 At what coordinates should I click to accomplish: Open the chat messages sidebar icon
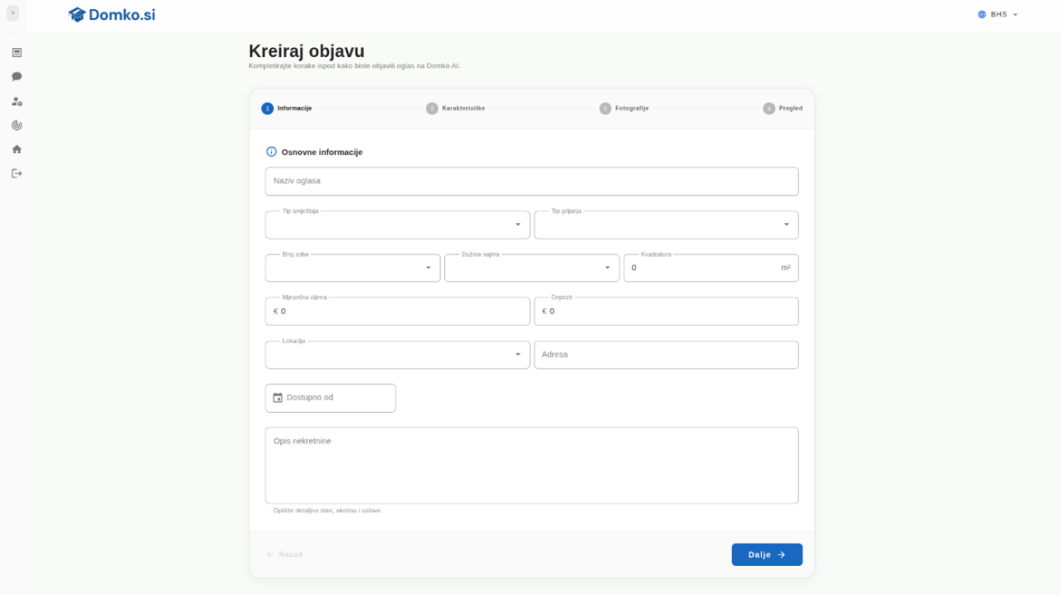coord(17,76)
